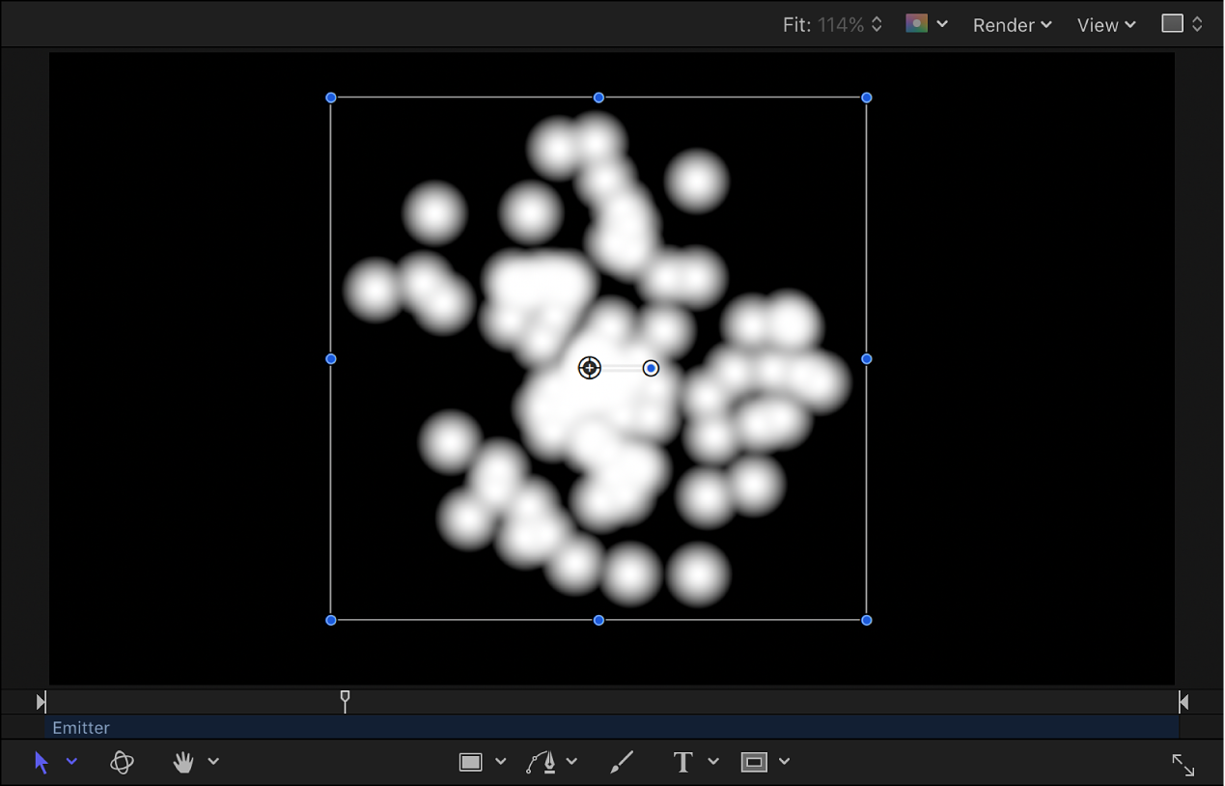Click the emitter center anchor point
The height and width of the screenshot is (786, 1225).
[590, 368]
